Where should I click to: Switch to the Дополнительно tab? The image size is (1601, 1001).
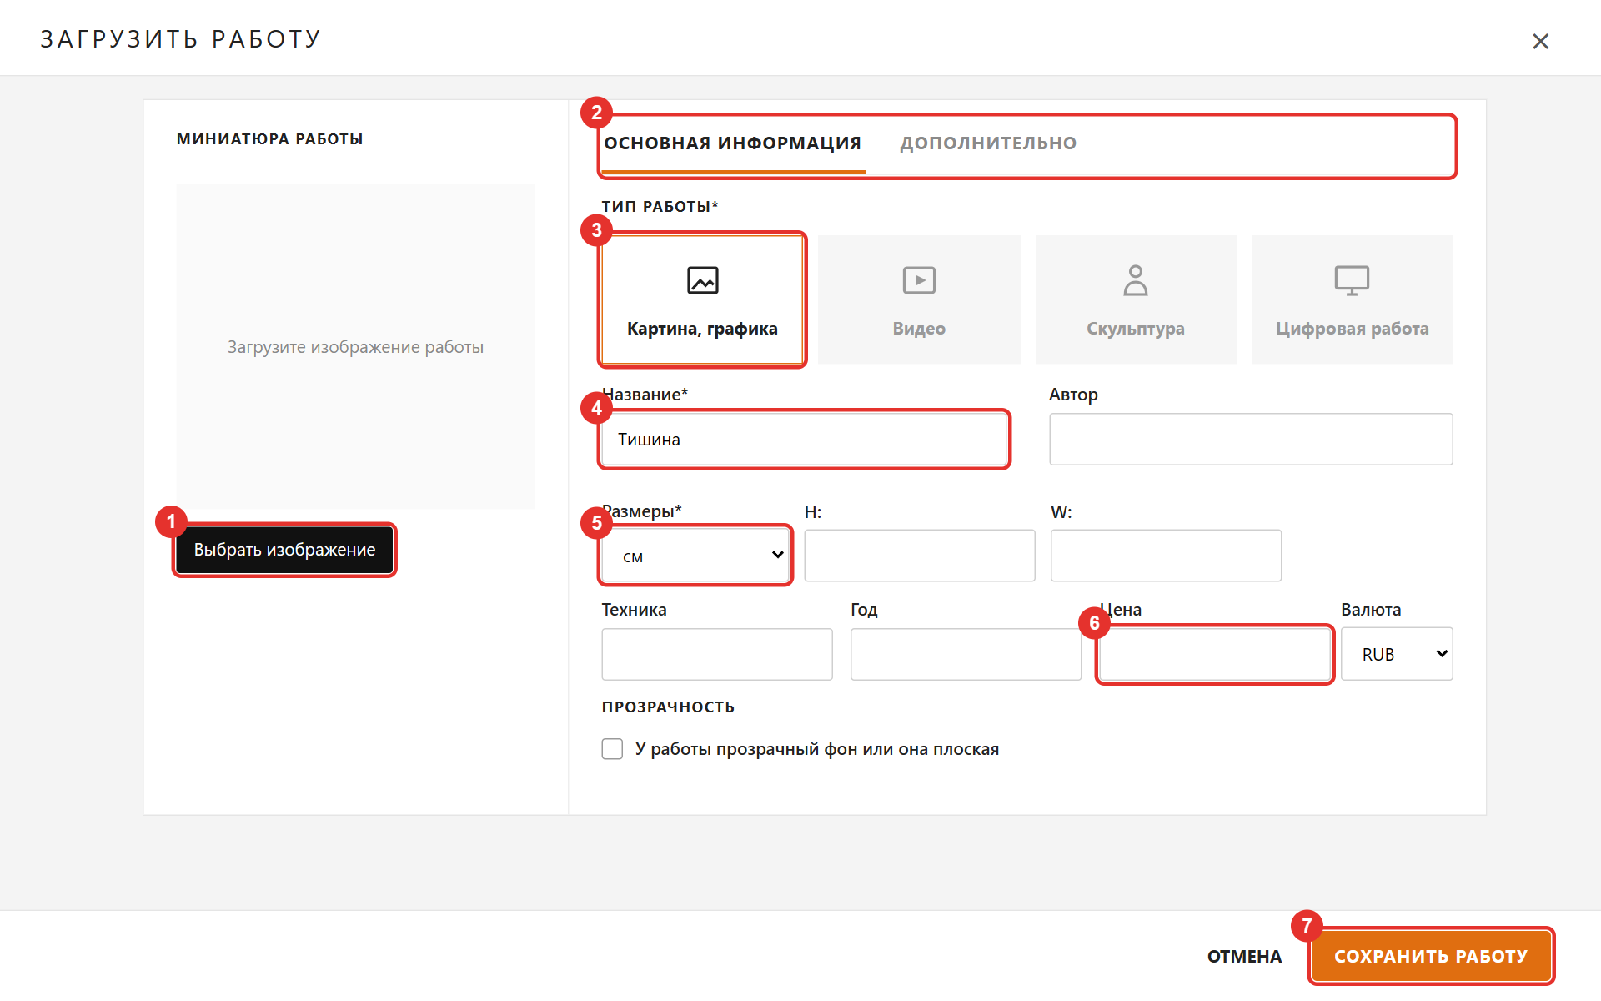click(x=988, y=143)
